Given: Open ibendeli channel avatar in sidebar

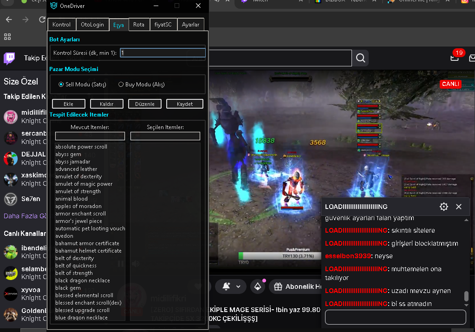Looking at the screenshot, I should 11,252.
